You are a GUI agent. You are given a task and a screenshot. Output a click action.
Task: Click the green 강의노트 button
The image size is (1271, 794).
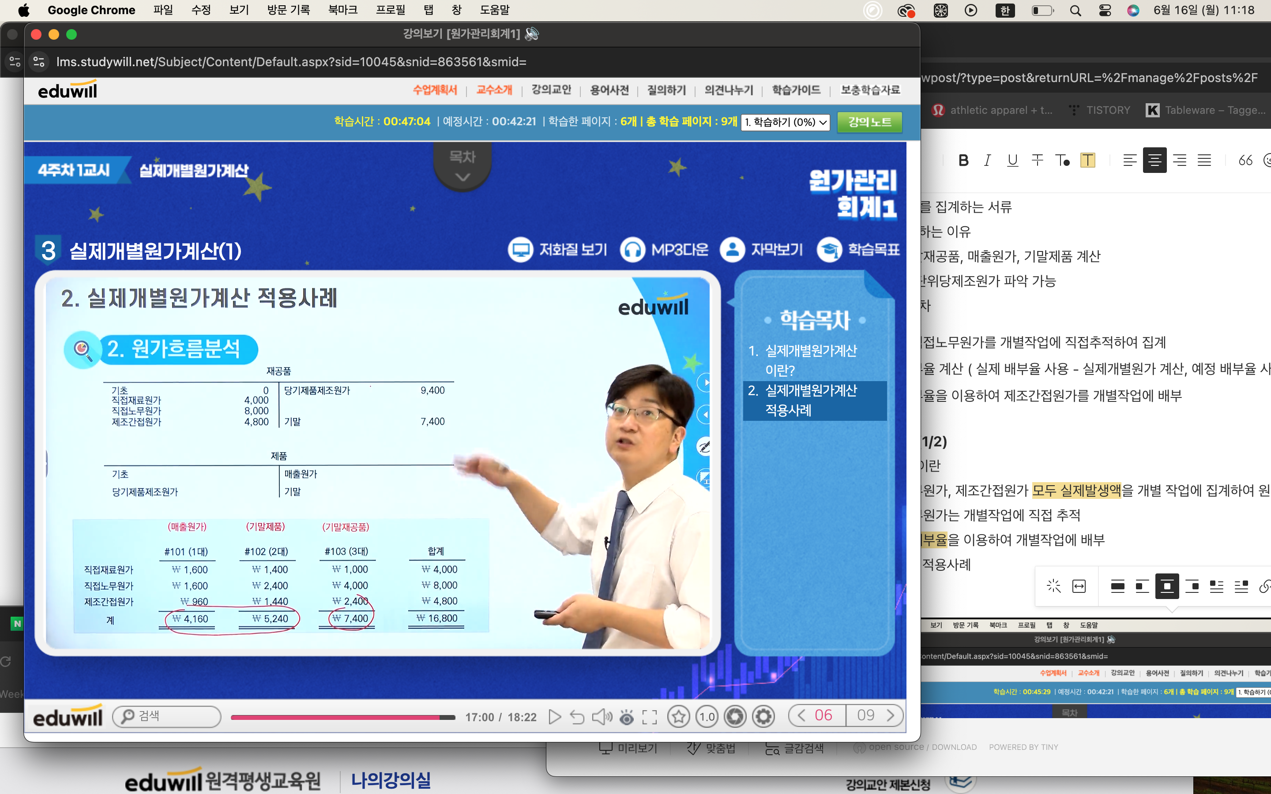coord(869,122)
